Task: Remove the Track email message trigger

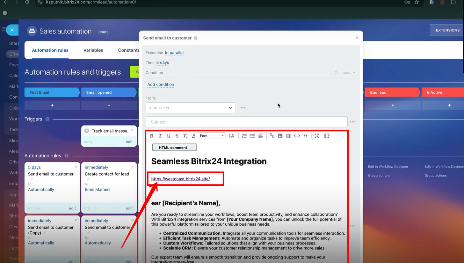Action: pyautogui.click(x=132, y=130)
